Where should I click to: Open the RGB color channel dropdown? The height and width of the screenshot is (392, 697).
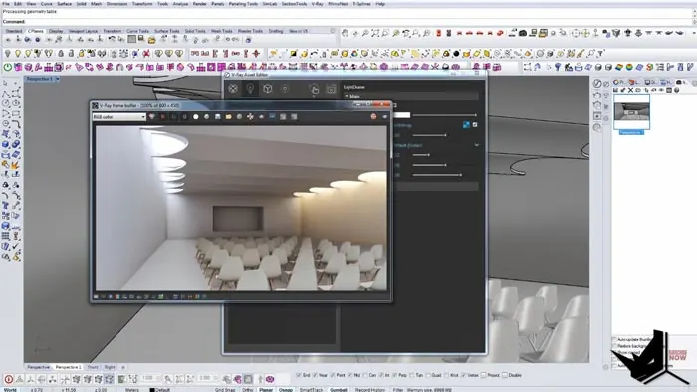tap(118, 117)
